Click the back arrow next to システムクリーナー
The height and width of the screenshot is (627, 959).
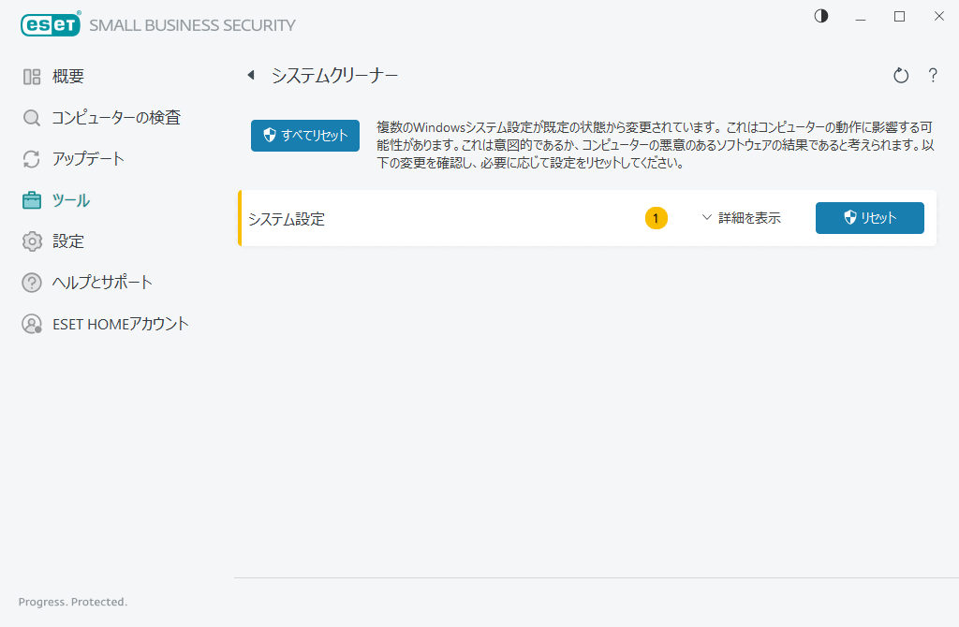(250, 75)
